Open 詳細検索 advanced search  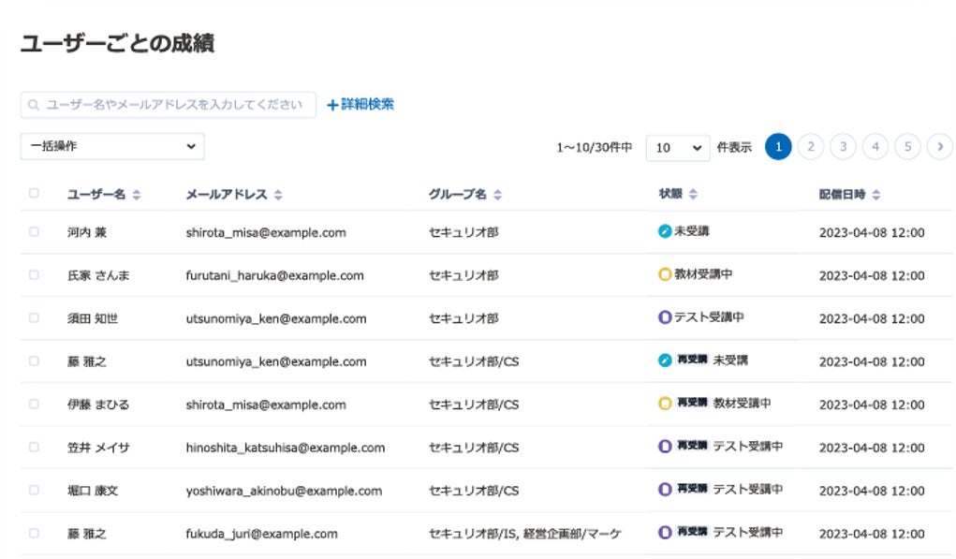[x=360, y=105]
